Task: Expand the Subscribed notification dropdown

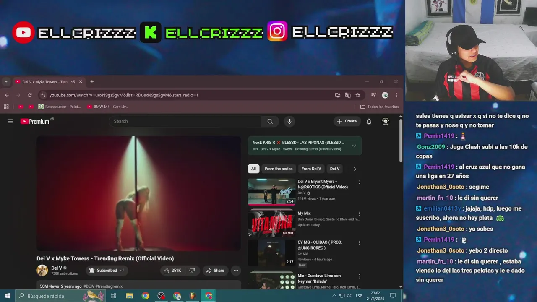Action: pyautogui.click(x=107, y=271)
